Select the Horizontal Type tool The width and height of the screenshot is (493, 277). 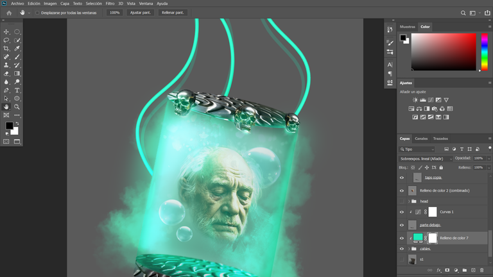17,90
